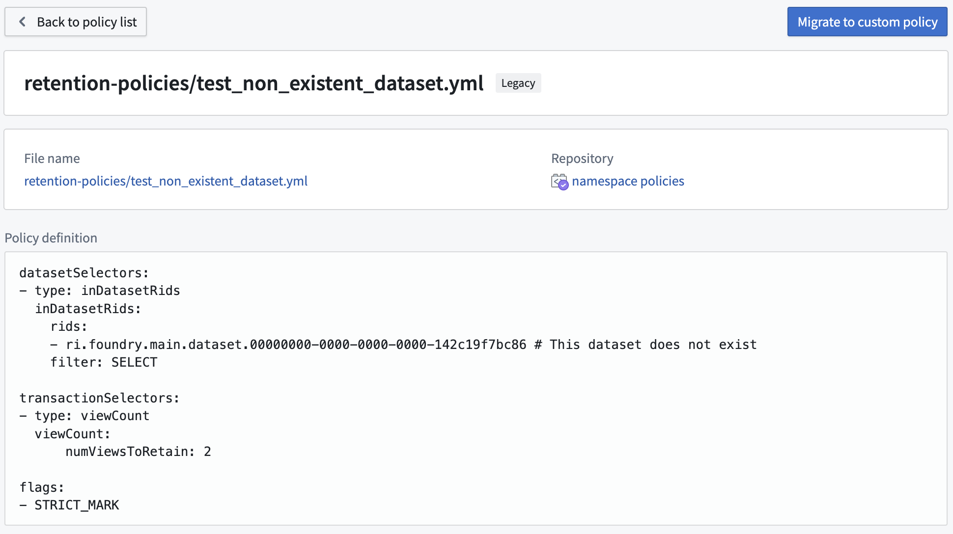Click the policy title heading text

254,83
